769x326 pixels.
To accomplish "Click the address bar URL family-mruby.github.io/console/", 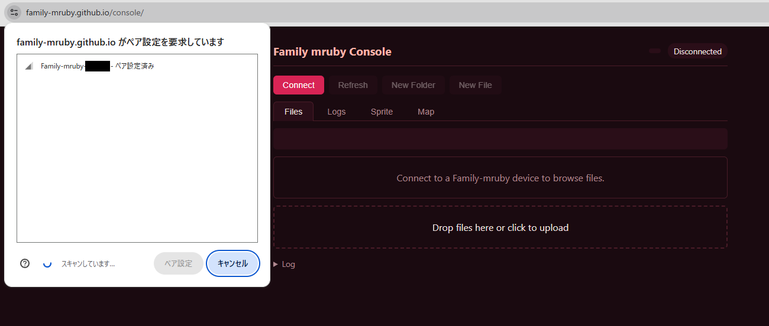I will coord(85,12).
